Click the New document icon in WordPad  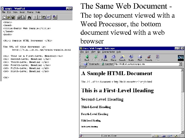coord(4,17)
